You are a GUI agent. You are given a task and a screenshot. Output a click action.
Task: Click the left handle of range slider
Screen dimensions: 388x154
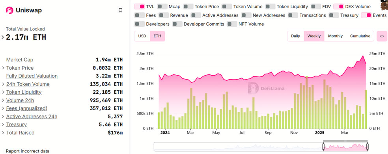click(323, 147)
